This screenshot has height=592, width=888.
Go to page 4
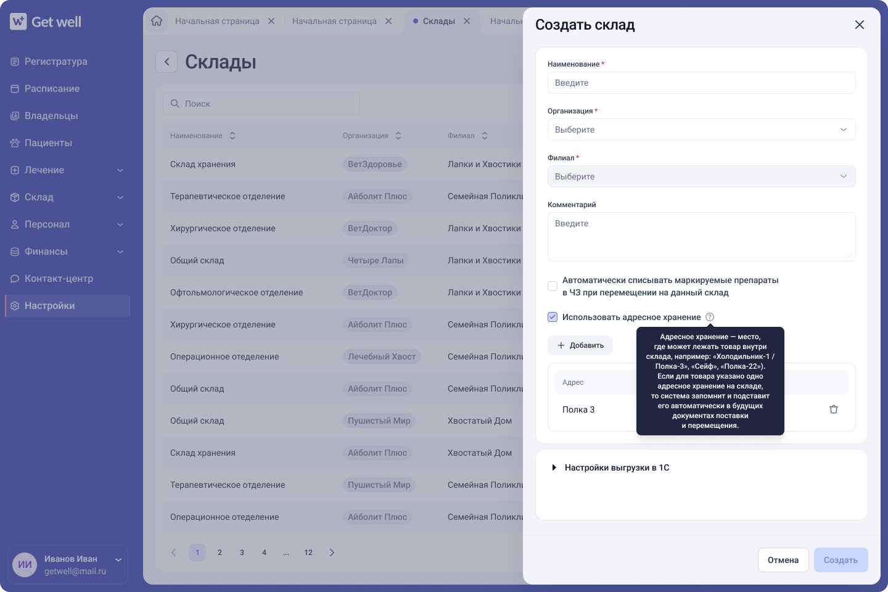pos(264,553)
